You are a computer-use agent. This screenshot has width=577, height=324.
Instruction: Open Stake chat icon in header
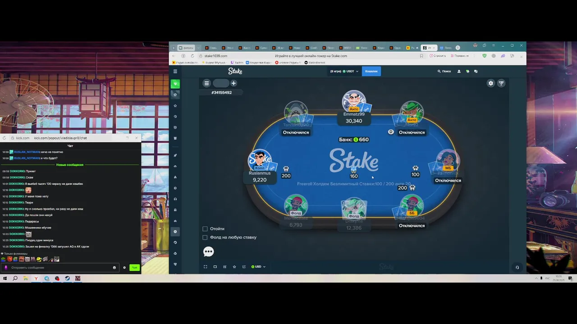pyautogui.click(x=476, y=71)
